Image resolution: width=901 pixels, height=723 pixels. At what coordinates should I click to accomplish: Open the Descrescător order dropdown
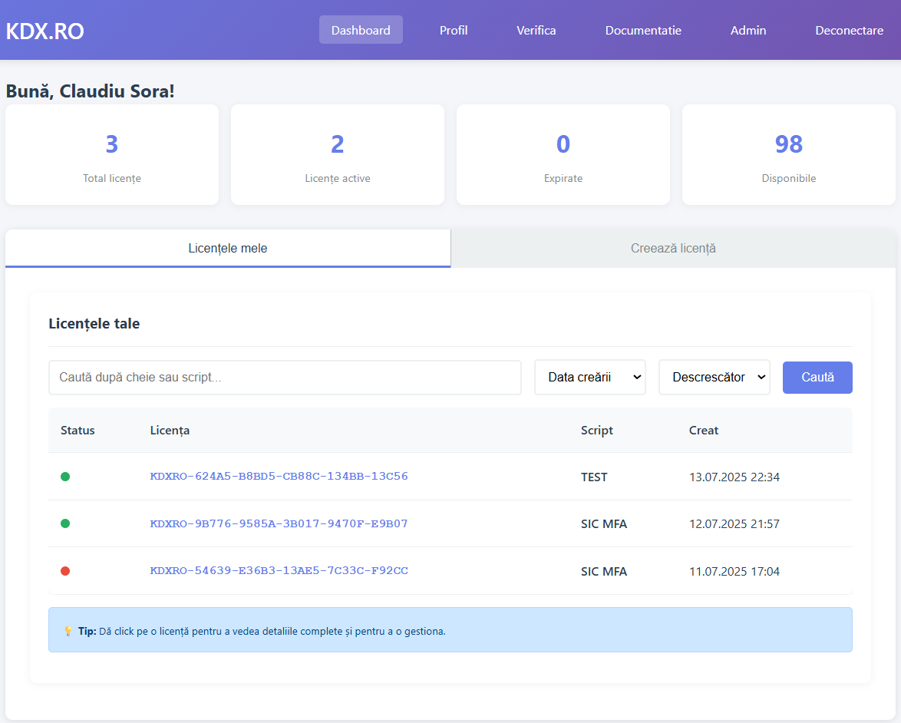(714, 377)
